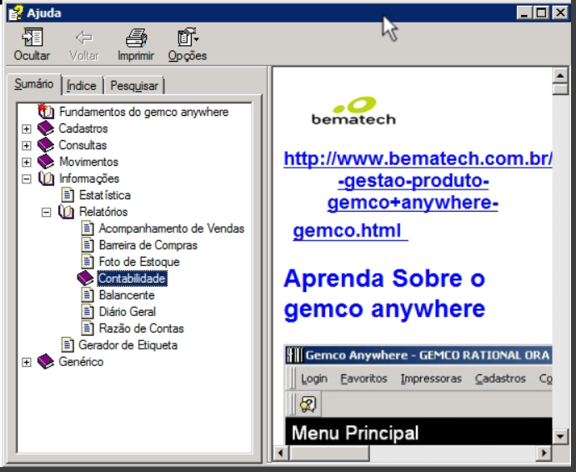Screen dimensions: 576x472
Task: Click the Balancente page icon
Action: coord(87,295)
